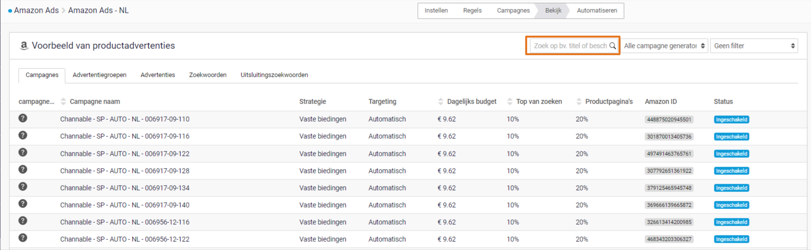Go to the Regels step

[x=472, y=11]
